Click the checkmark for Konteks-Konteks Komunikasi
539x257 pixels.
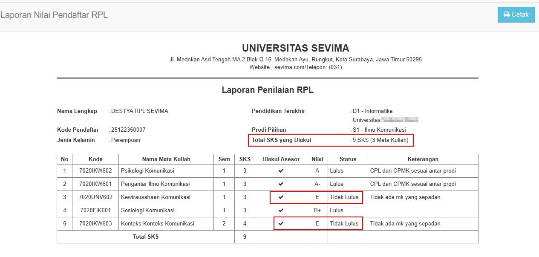pos(281,224)
